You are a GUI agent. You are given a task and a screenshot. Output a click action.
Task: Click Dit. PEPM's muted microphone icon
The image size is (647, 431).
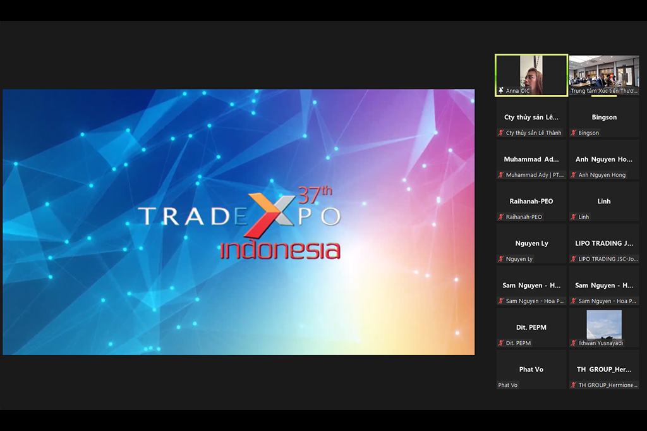pos(501,343)
